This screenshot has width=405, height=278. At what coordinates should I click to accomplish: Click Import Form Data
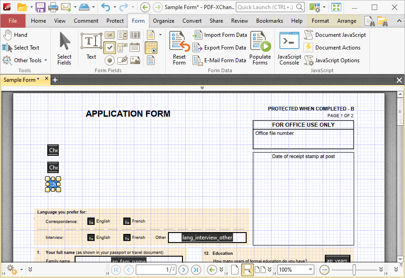(220, 35)
